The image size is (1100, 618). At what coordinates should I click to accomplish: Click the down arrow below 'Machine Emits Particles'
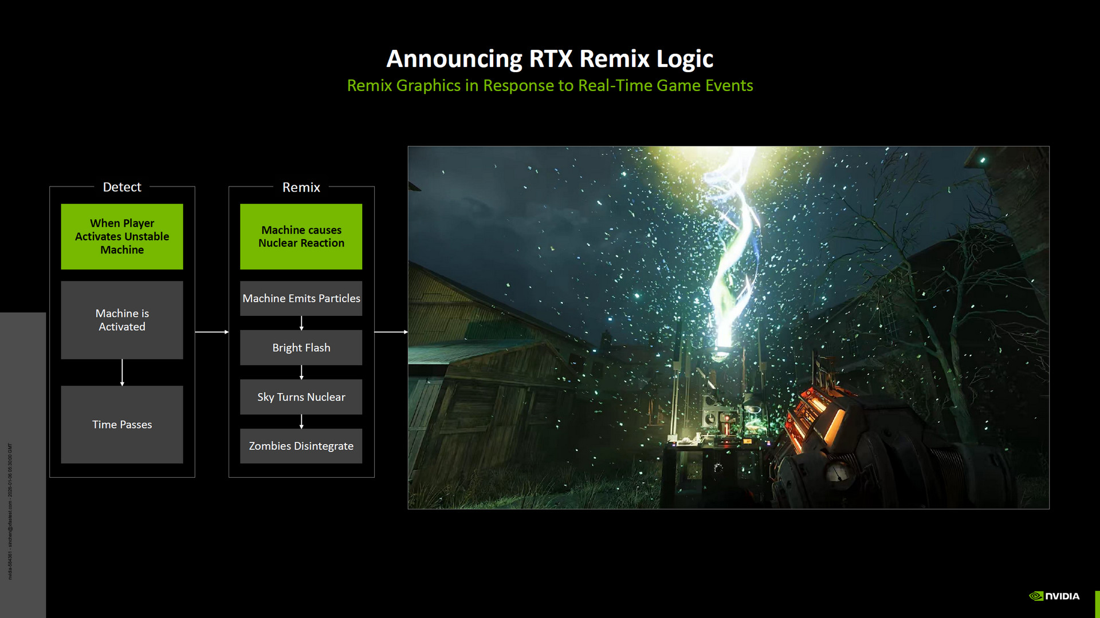pos(301,323)
